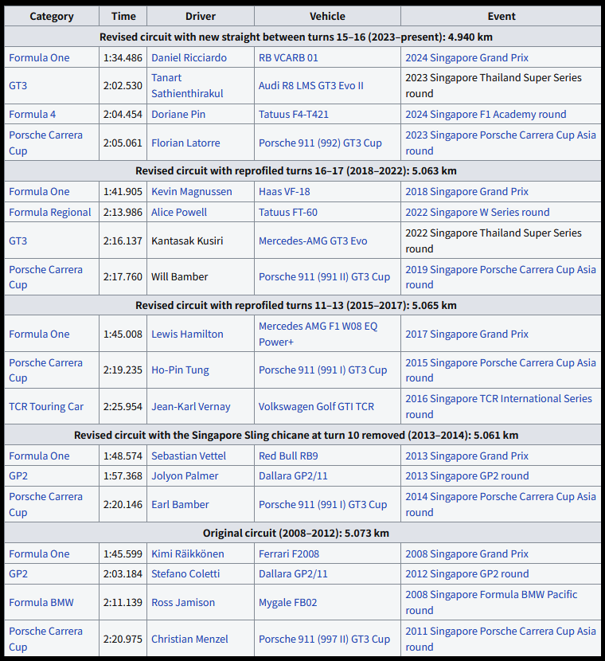Screen dimensions: 605x661
Task: Click the Formula Regional category link
Action: click(49, 212)
